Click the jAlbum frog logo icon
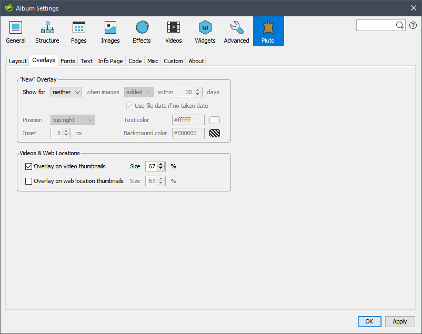Screen dimensions: 422x334 8,8
